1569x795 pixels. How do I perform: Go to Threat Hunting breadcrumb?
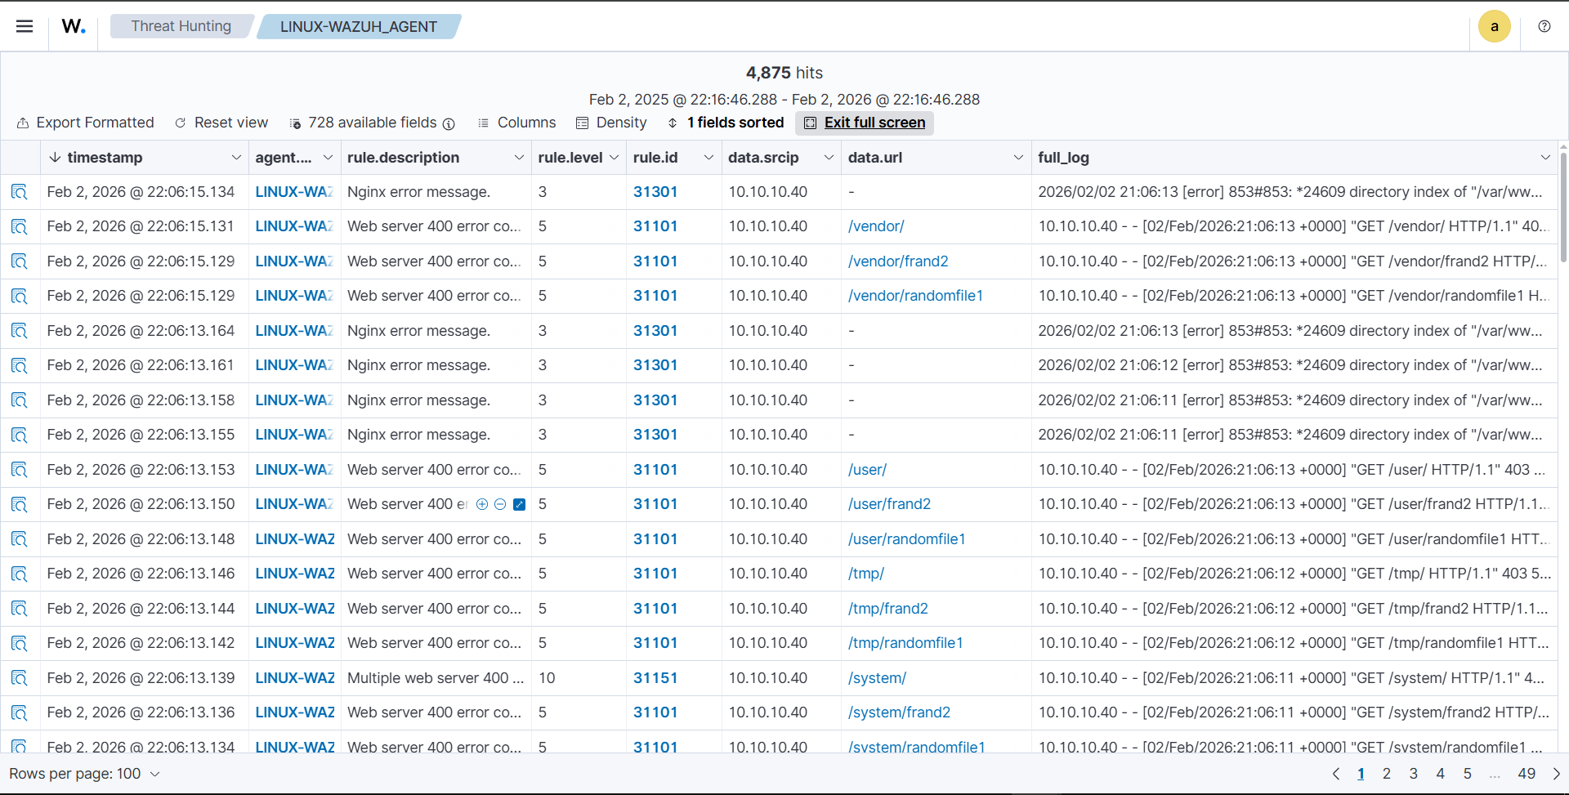coord(181,26)
